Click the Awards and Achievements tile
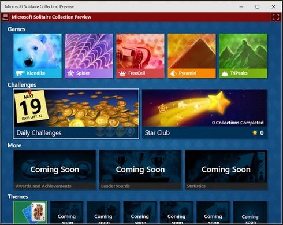The width and height of the screenshot is (283, 225). (55, 169)
